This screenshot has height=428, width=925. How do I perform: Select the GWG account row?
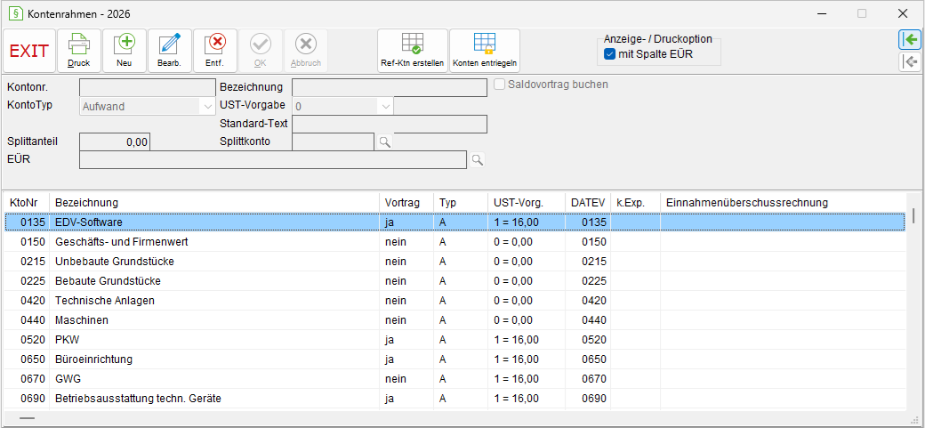(x=455, y=378)
